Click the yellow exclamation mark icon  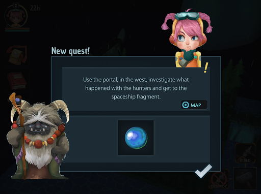coord(206,68)
